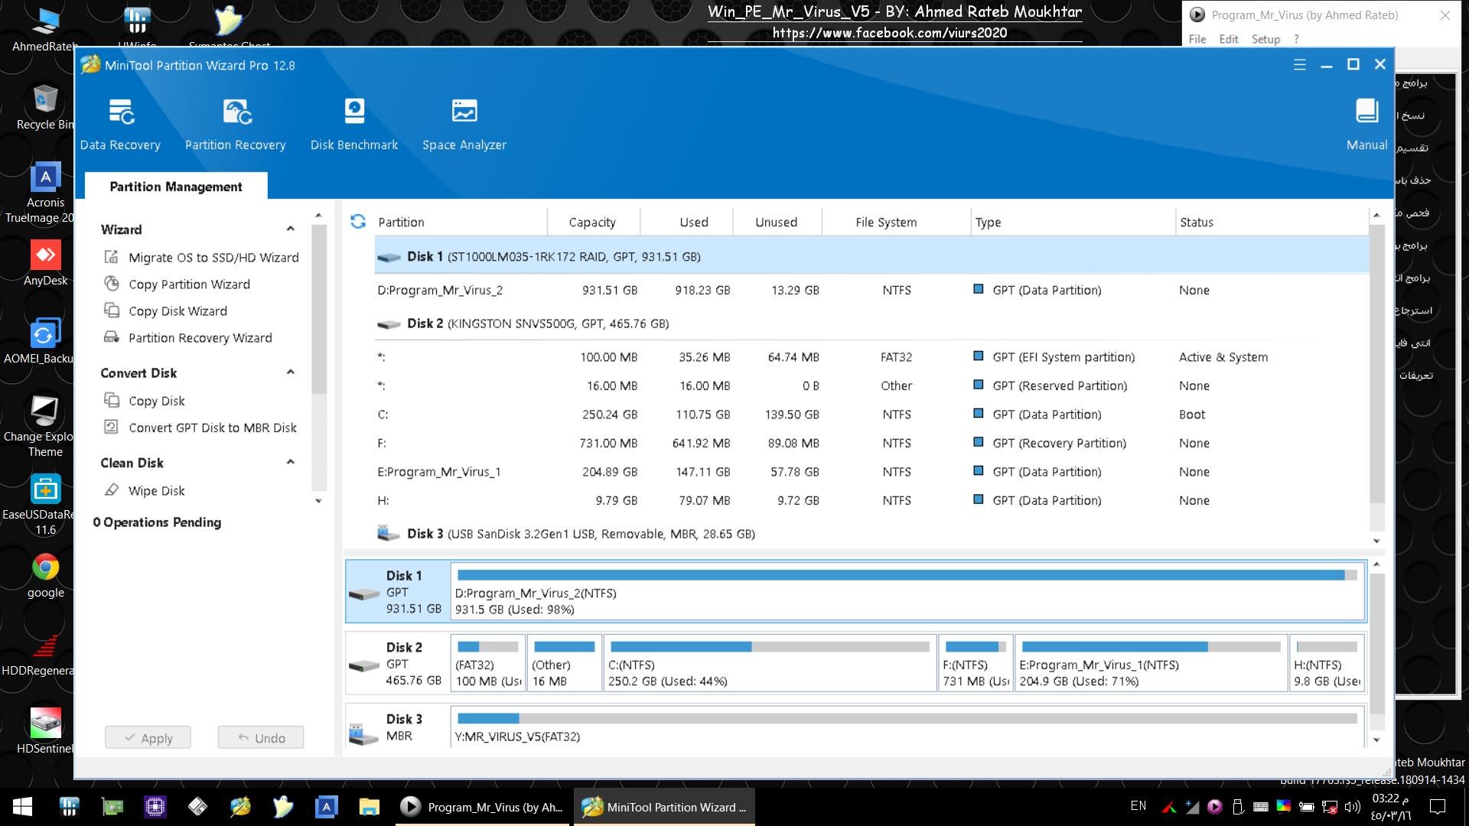
Task: Collapse the Clean Disk section
Action: 290,462
